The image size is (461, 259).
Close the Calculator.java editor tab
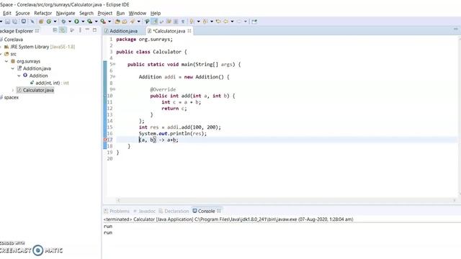[x=189, y=31]
